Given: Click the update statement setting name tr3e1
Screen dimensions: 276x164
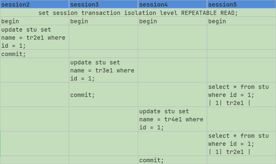Looking at the screenshot, I should 103,70.
